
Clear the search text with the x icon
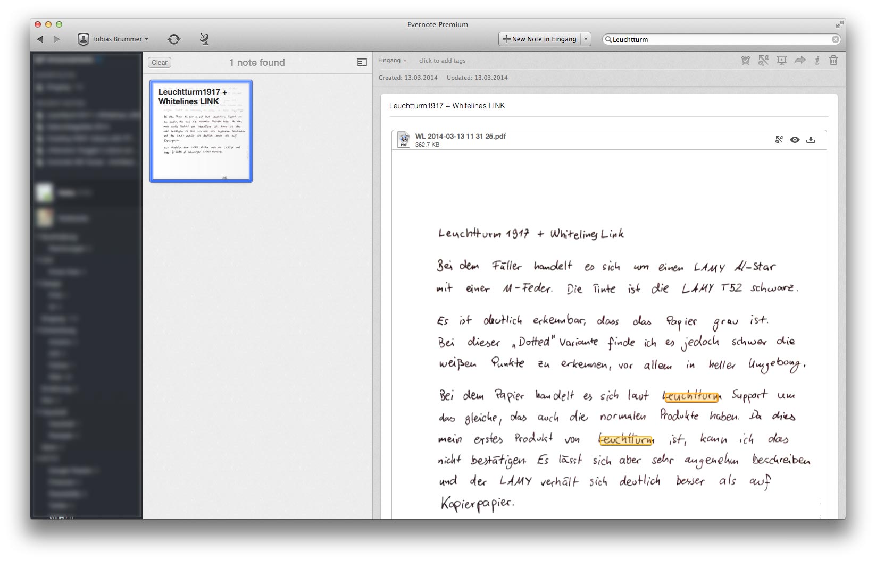tap(836, 39)
